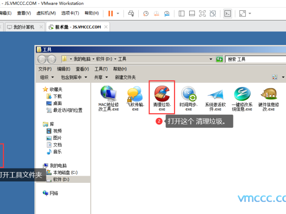Image resolution: width=286 pixels, height=214 pixels.
Task: Select 收藏夹 in navigation pane
Action: tap(53, 89)
